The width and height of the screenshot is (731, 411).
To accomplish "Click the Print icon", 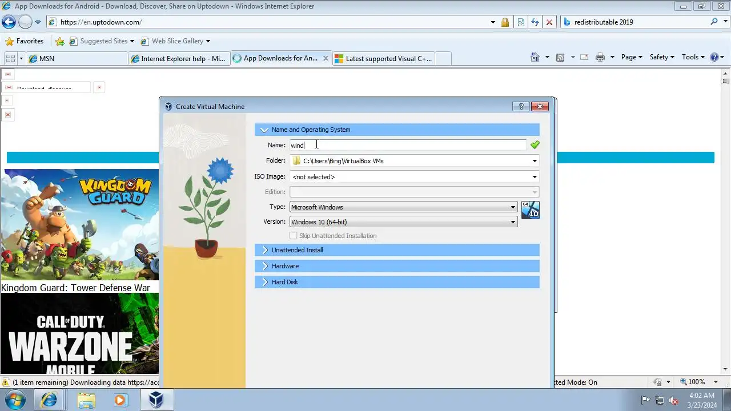I will [x=600, y=57].
